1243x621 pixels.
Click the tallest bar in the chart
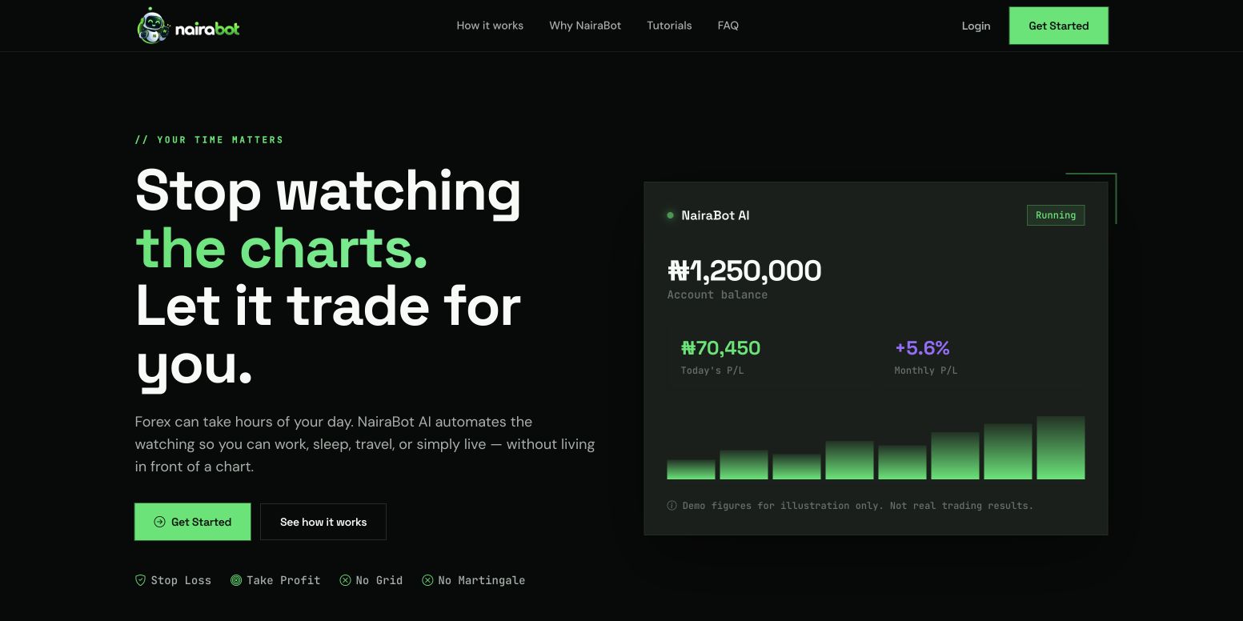point(1061,447)
